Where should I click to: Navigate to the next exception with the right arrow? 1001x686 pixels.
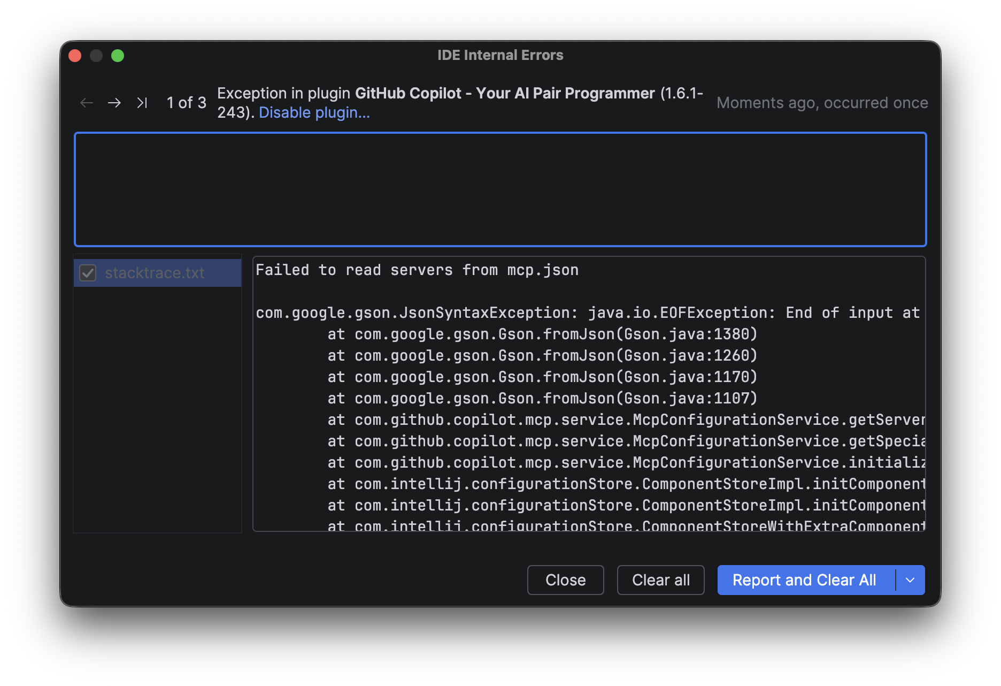coord(114,103)
